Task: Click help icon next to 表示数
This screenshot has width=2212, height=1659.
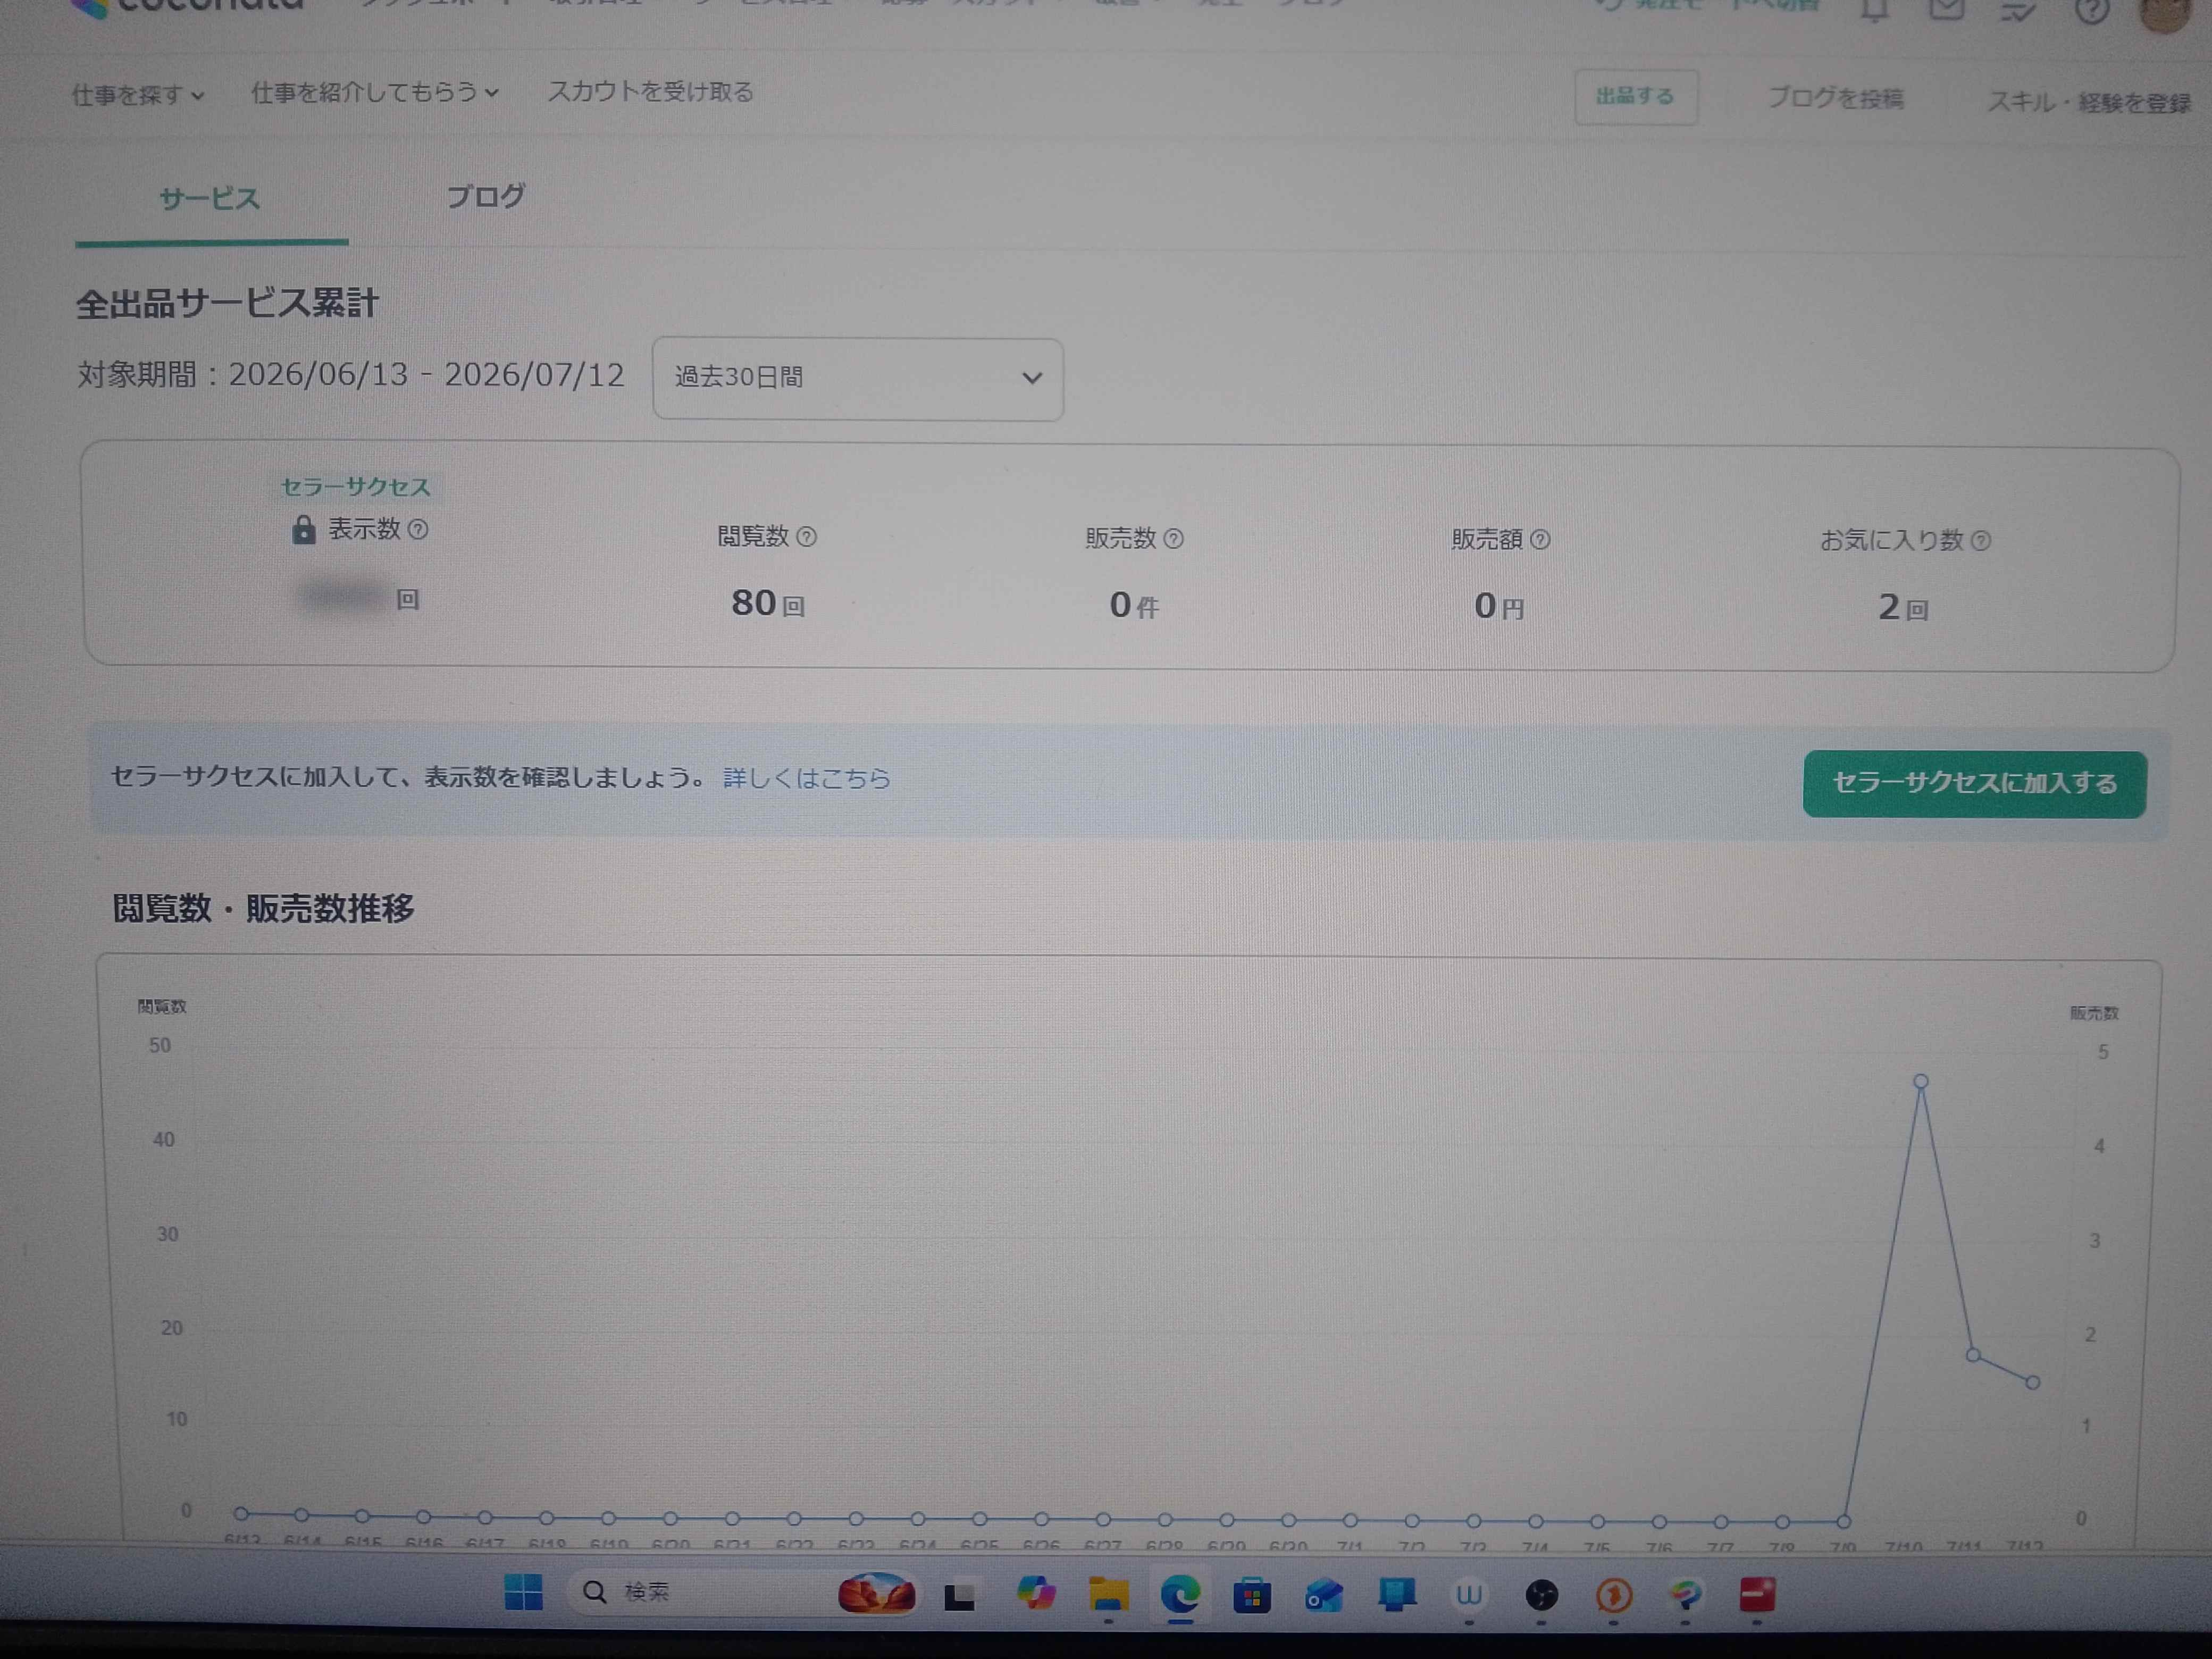Action: pyautogui.click(x=418, y=529)
